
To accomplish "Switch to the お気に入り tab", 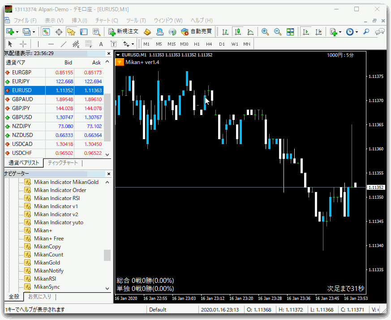I will pyautogui.click(x=40, y=297).
